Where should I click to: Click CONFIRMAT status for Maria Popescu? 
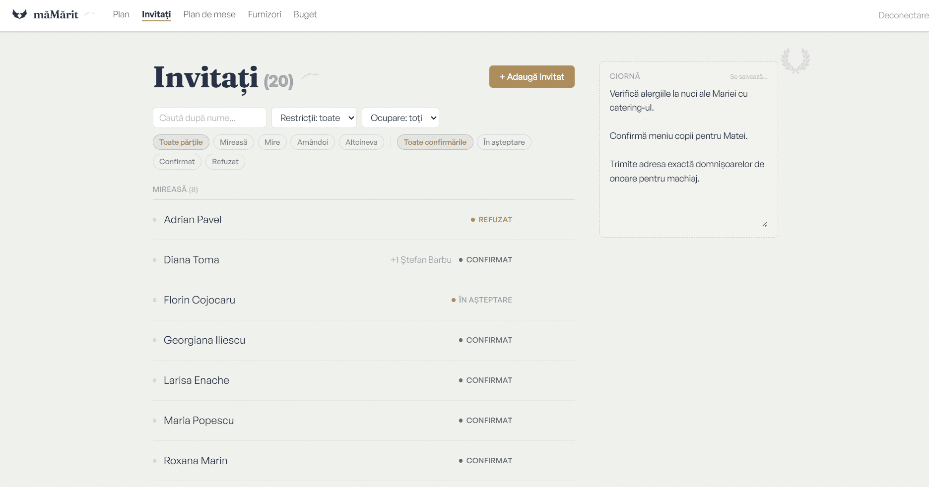[x=485, y=421]
